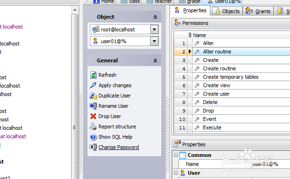Click the key icon beside Event
Screen dimensions: 290x179
(197, 119)
